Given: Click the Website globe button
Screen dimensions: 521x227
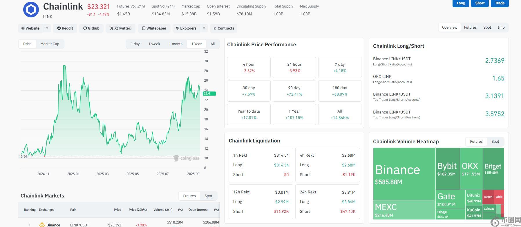Looking at the screenshot, I should (30, 28).
